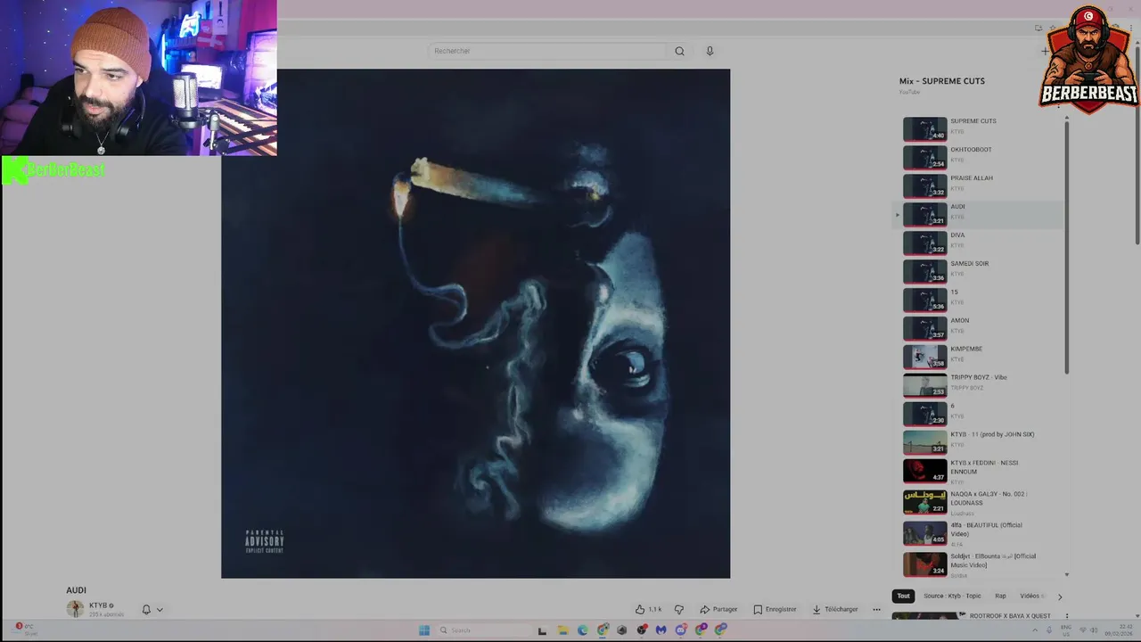Viewport: 1141px width, 642px height.
Task: Dislike the AUDI video
Action: [x=679, y=609]
